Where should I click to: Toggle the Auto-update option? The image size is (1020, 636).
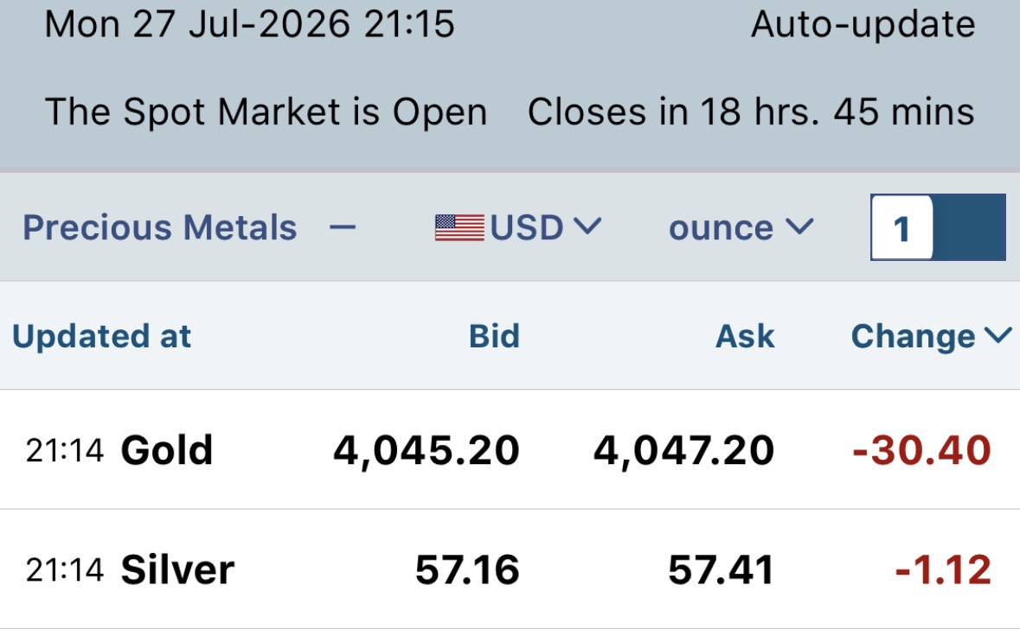(863, 25)
